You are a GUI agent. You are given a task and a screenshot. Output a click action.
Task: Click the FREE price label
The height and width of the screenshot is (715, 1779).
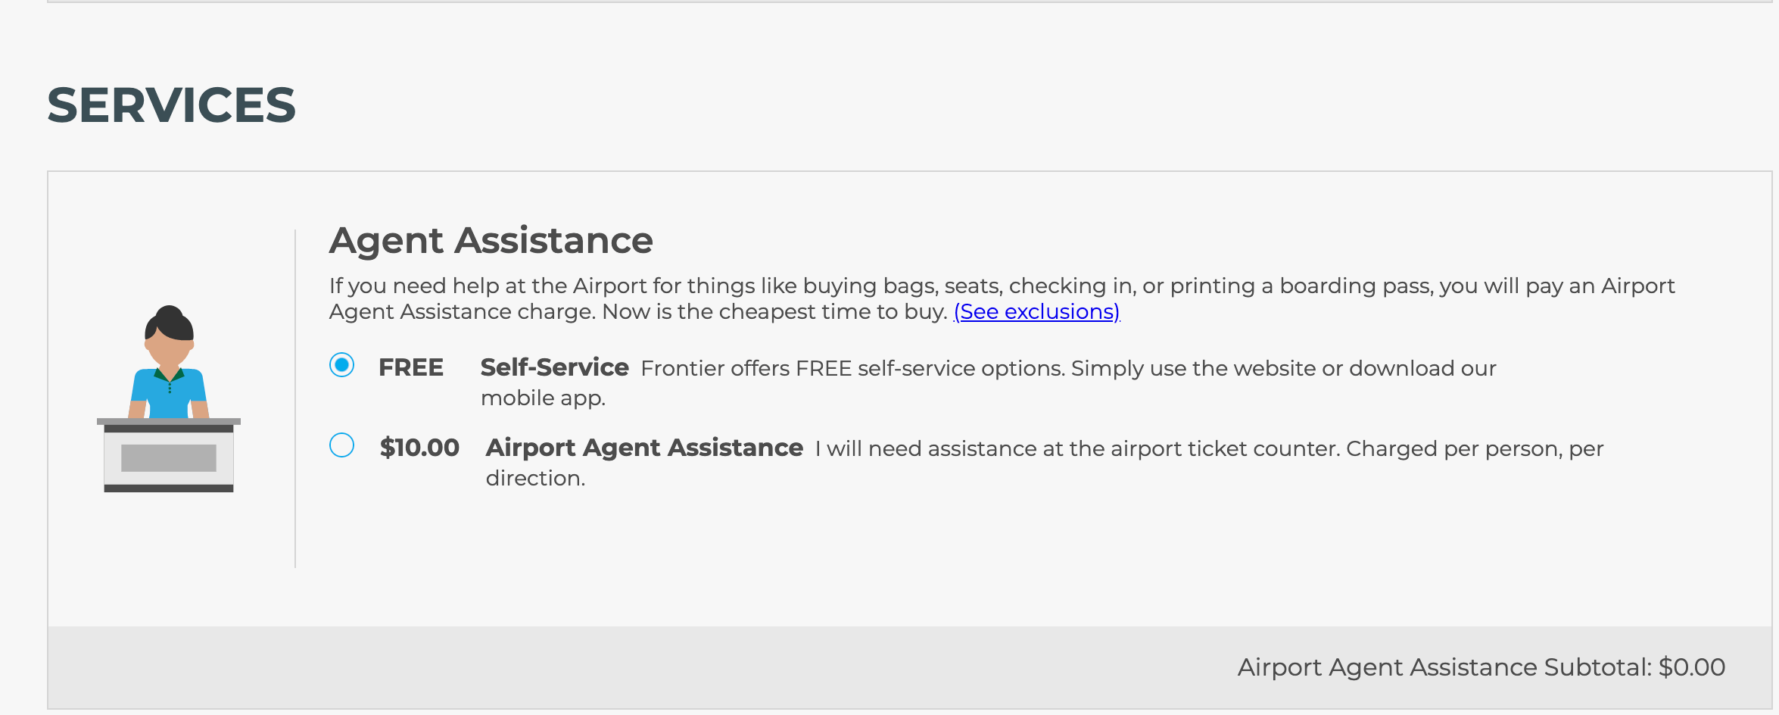pos(411,367)
